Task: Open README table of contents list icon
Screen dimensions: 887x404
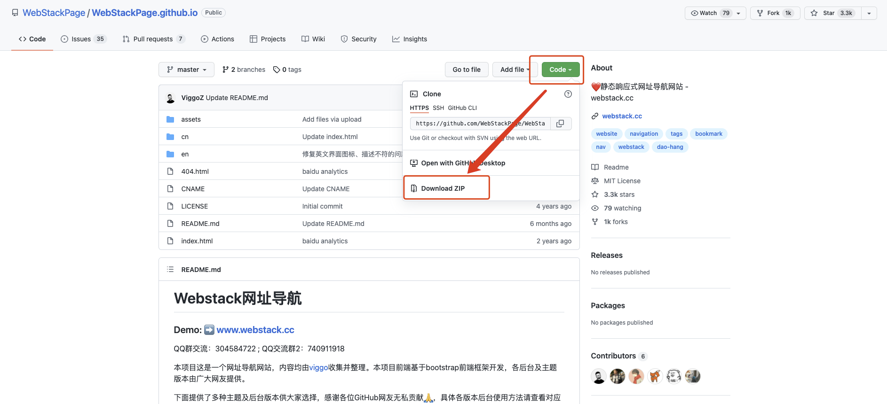Action: 170,270
